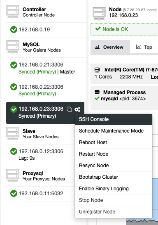Choose Enable Binary Logging option
Screen dimensions: 158x225
[x=114, y=189]
